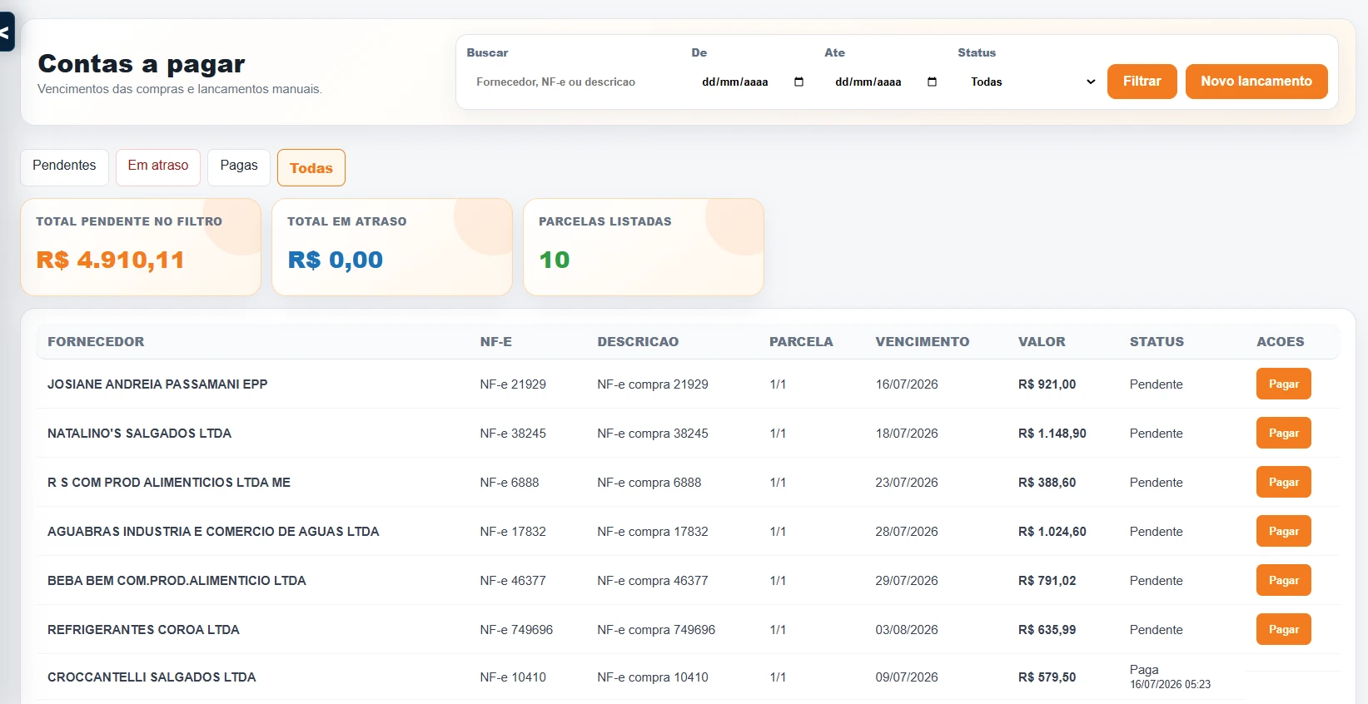Click the due date 28/07/2026
Viewport: 1368px width, 704px height.
907,532
